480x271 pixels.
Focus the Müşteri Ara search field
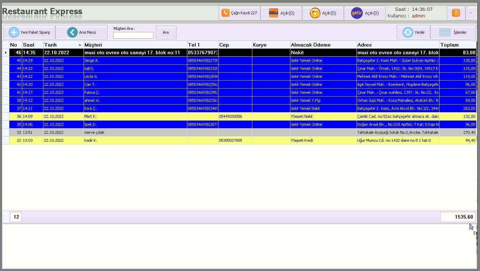coord(133,35)
